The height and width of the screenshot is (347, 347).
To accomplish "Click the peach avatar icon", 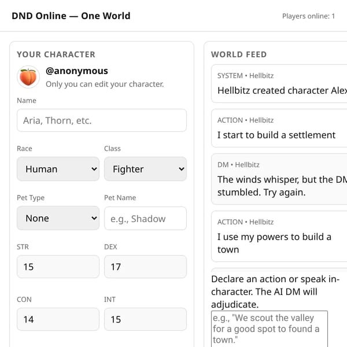I will coord(28,77).
